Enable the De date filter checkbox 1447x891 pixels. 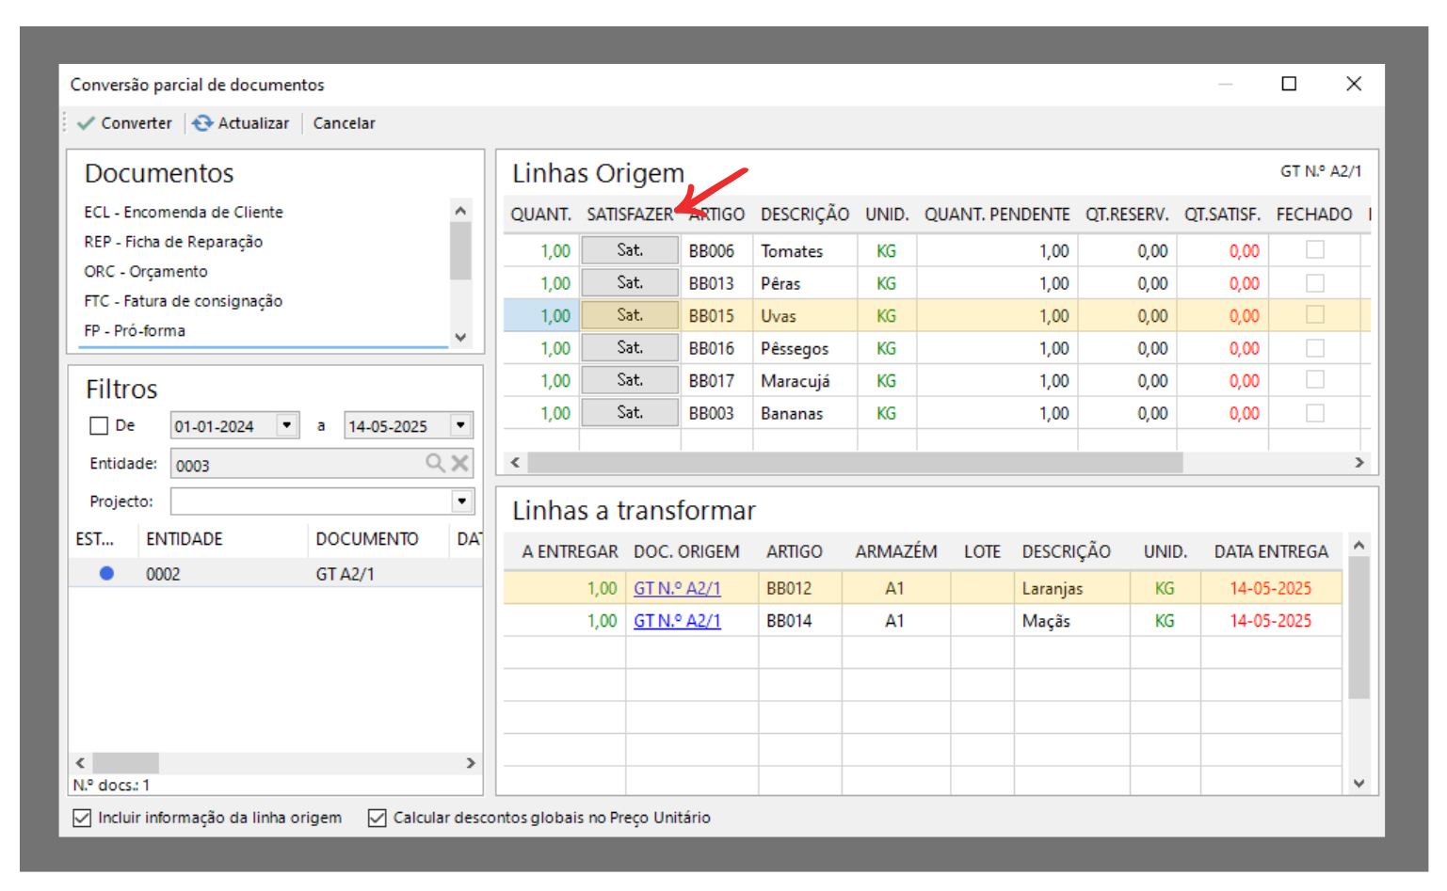[99, 426]
